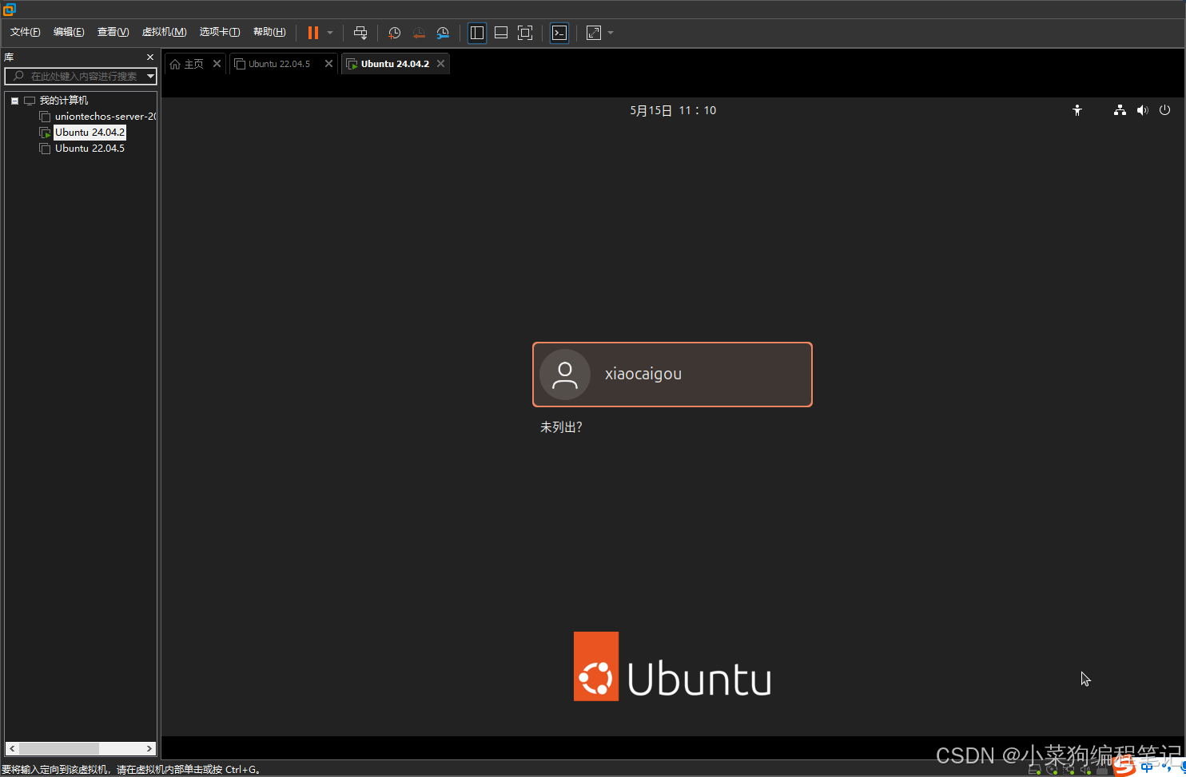Click the library scrollbar left arrow
This screenshot has width=1186, height=777.
click(11, 749)
